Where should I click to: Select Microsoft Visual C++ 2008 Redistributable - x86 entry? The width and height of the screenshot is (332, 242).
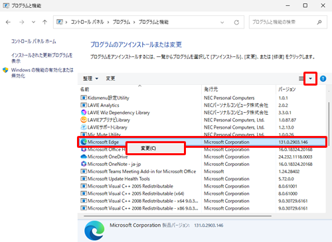coord(143,208)
